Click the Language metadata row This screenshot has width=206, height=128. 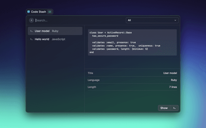[x=132, y=80]
